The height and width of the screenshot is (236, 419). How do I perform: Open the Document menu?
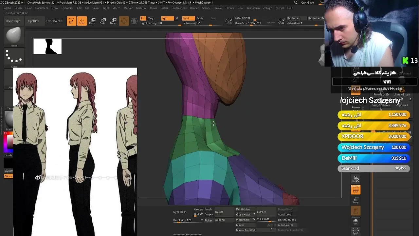(42, 8)
